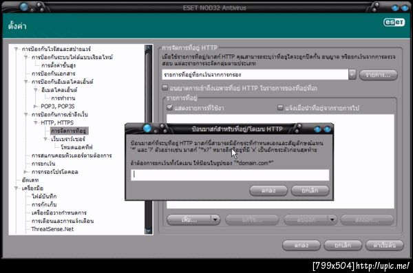Click the รายการ... button

point(379,75)
